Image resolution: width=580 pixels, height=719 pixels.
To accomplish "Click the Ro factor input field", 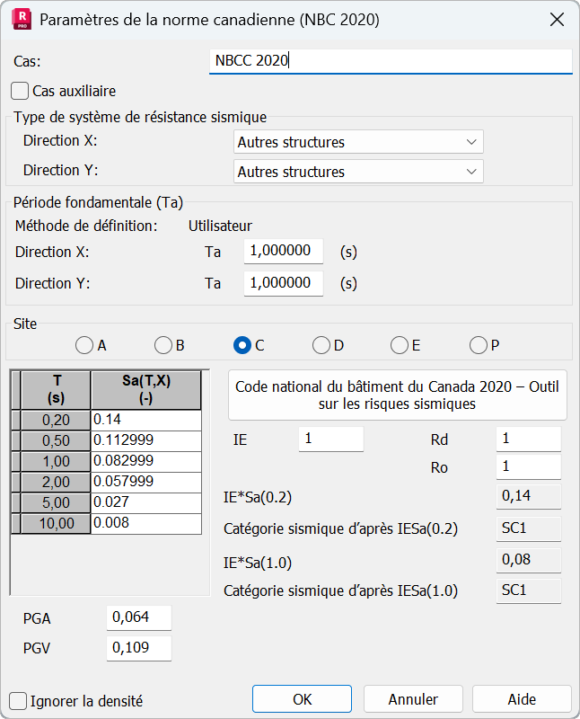I will [529, 466].
